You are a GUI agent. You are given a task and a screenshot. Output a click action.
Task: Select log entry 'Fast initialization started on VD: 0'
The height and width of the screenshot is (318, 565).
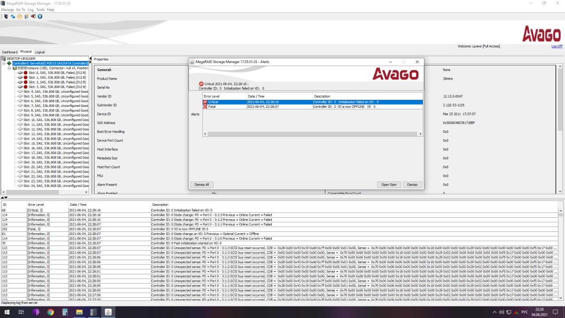pyautogui.click(x=280, y=243)
